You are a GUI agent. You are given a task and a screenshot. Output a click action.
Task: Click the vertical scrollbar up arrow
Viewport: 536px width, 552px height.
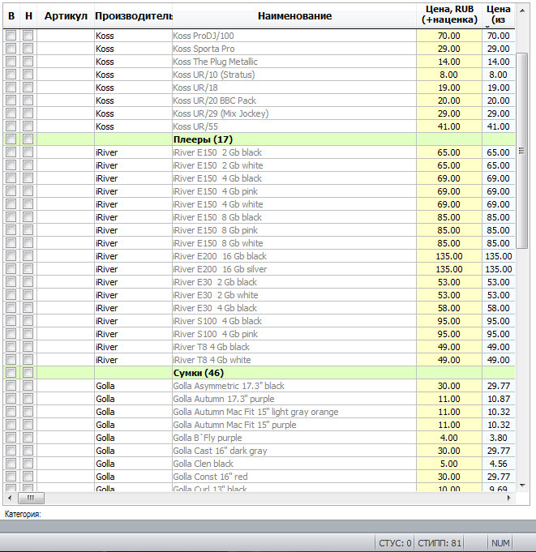(522, 11)
